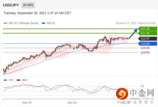158x107 pixels.
Task: Click the blue MA 50 legend swatch
Action: click(x=43, y=23)
